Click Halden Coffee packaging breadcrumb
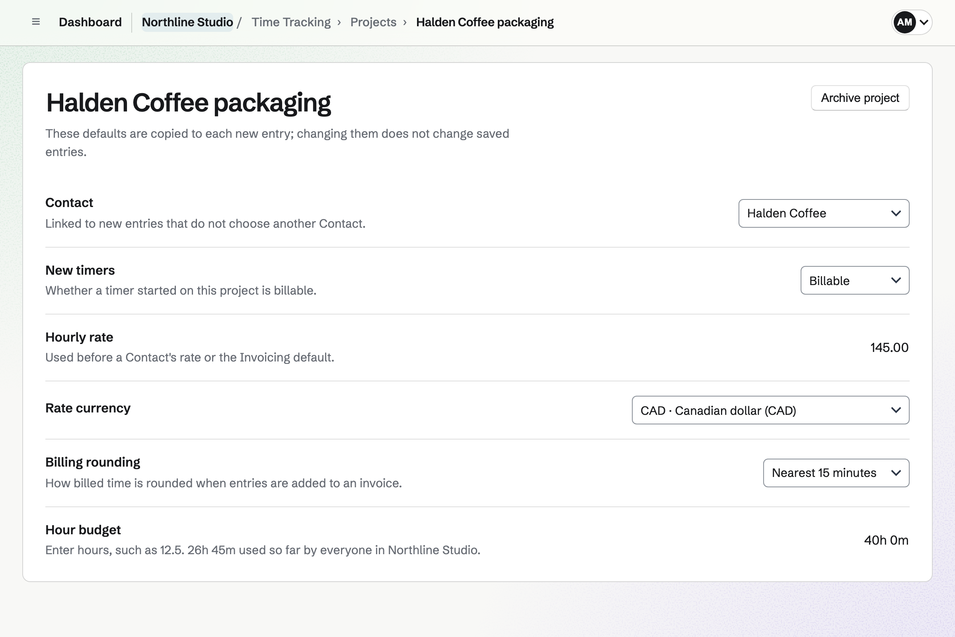Viewport: 955px width, 637px height. tap(485, 22)
